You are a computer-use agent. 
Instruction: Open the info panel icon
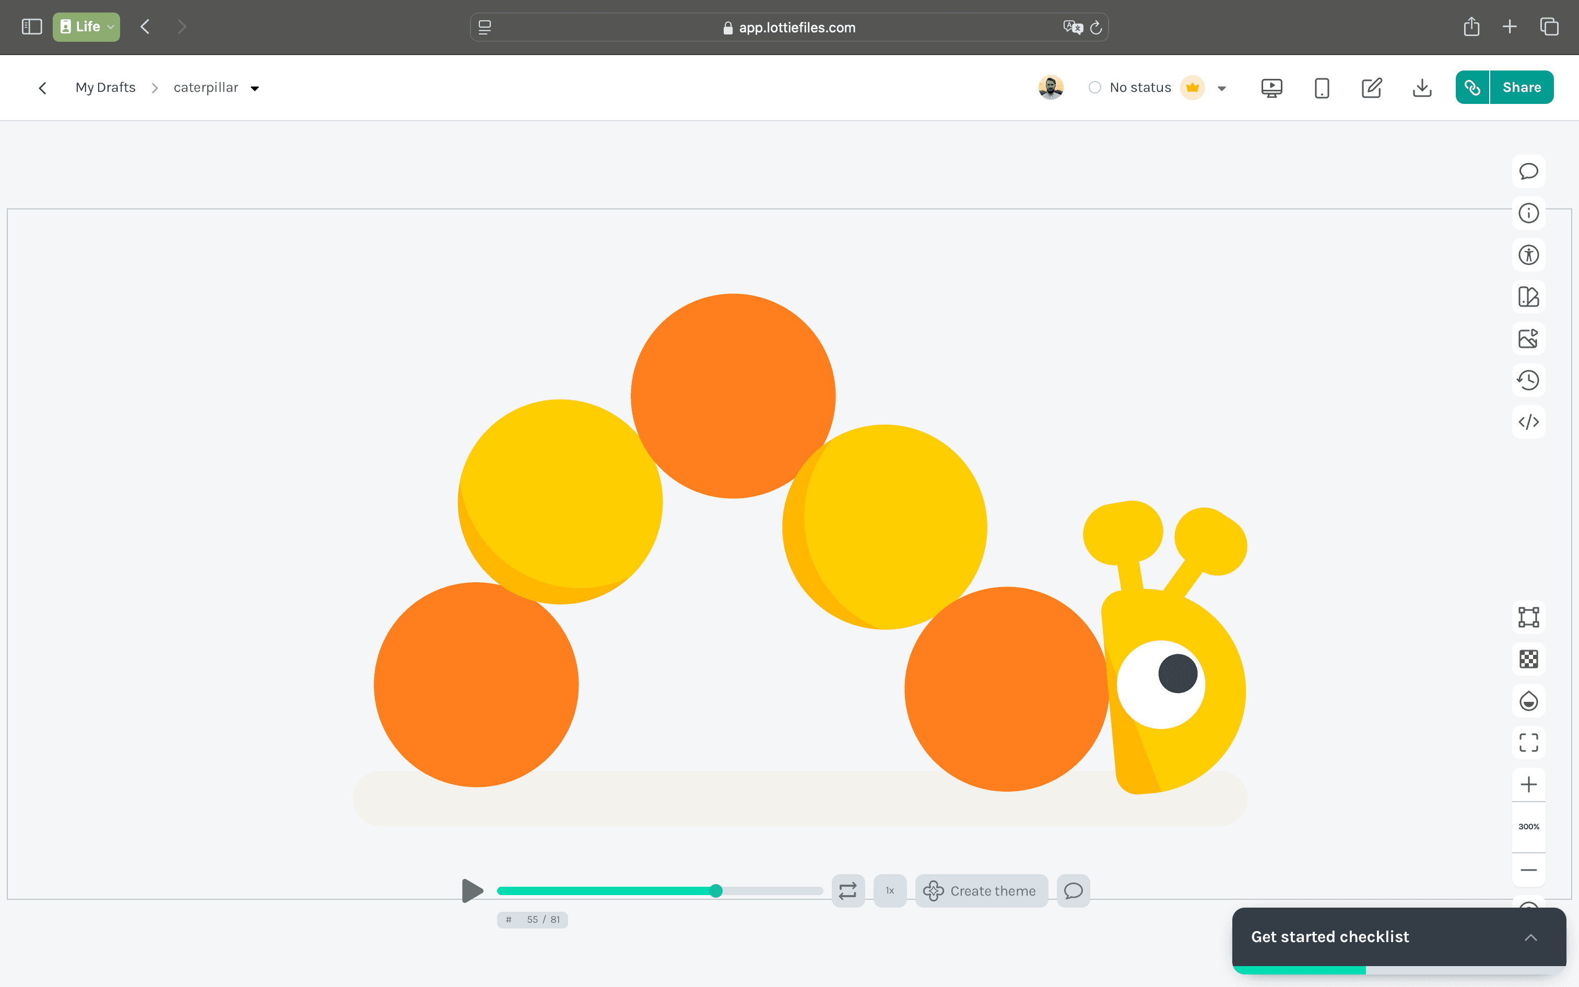click(1528, 213)
